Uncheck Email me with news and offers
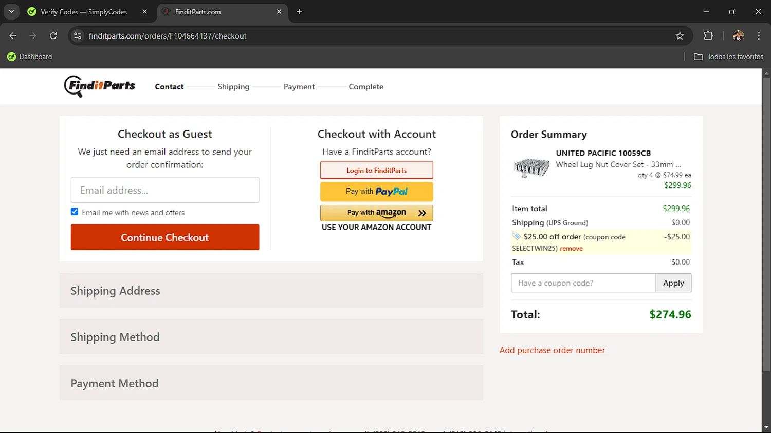Screen dimensions: 771x433 click(x=75, y=212)
